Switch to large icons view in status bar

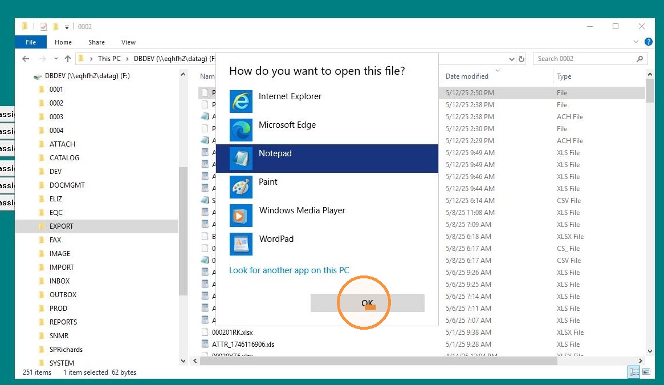pyautogui.click(x=646, y=372)
